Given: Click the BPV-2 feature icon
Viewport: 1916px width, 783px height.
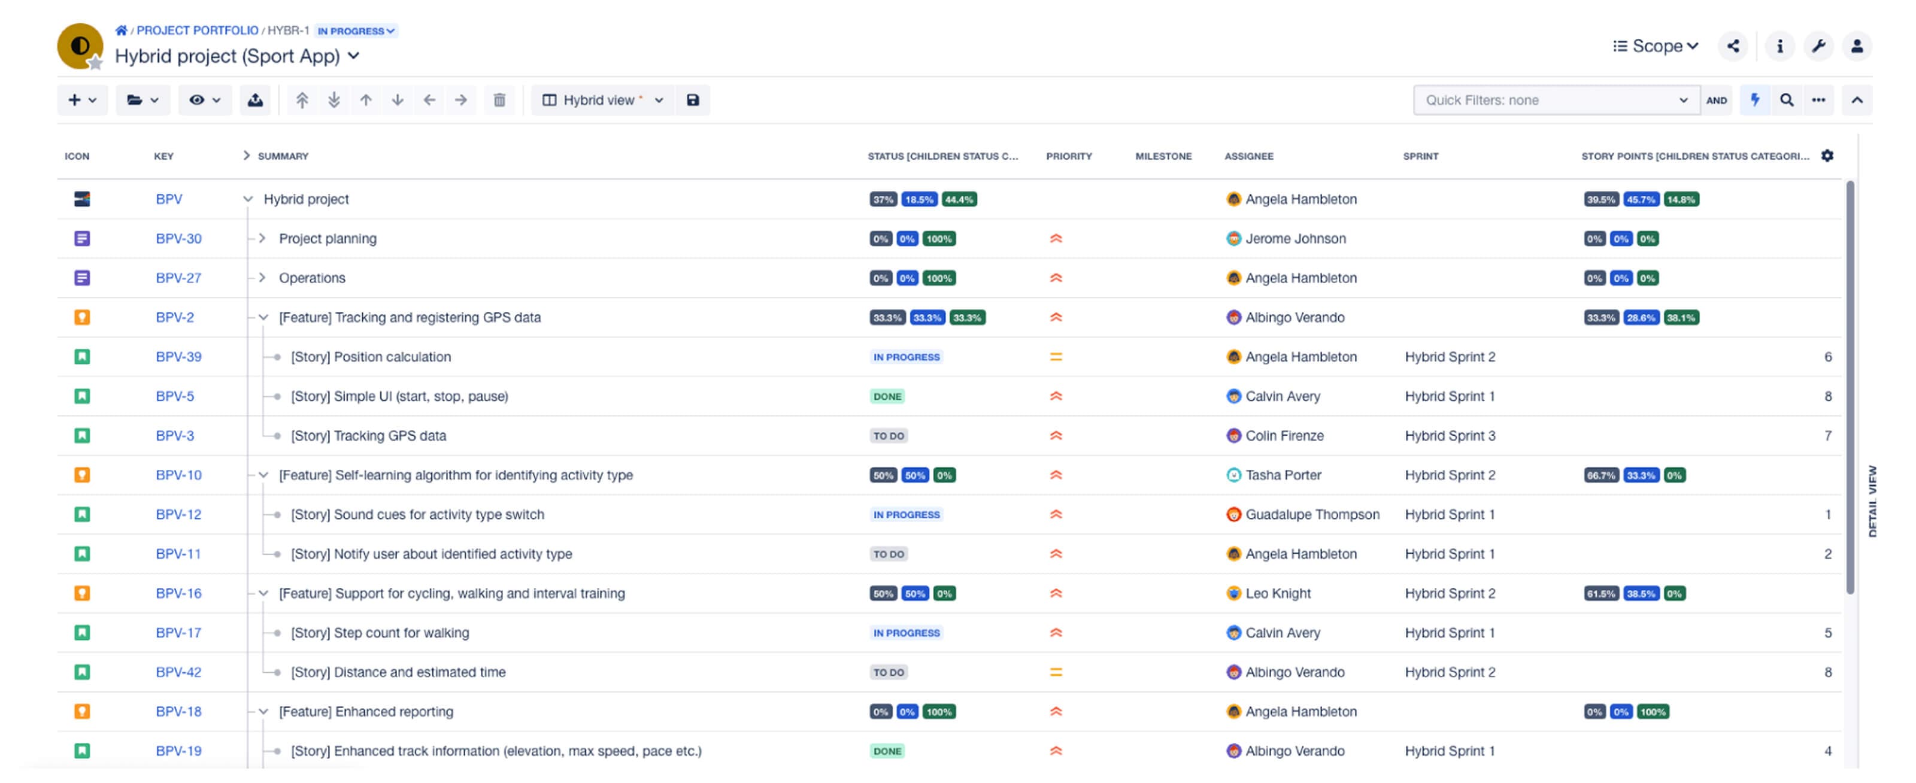Looking at the screenshot, I should pos(83,317).
